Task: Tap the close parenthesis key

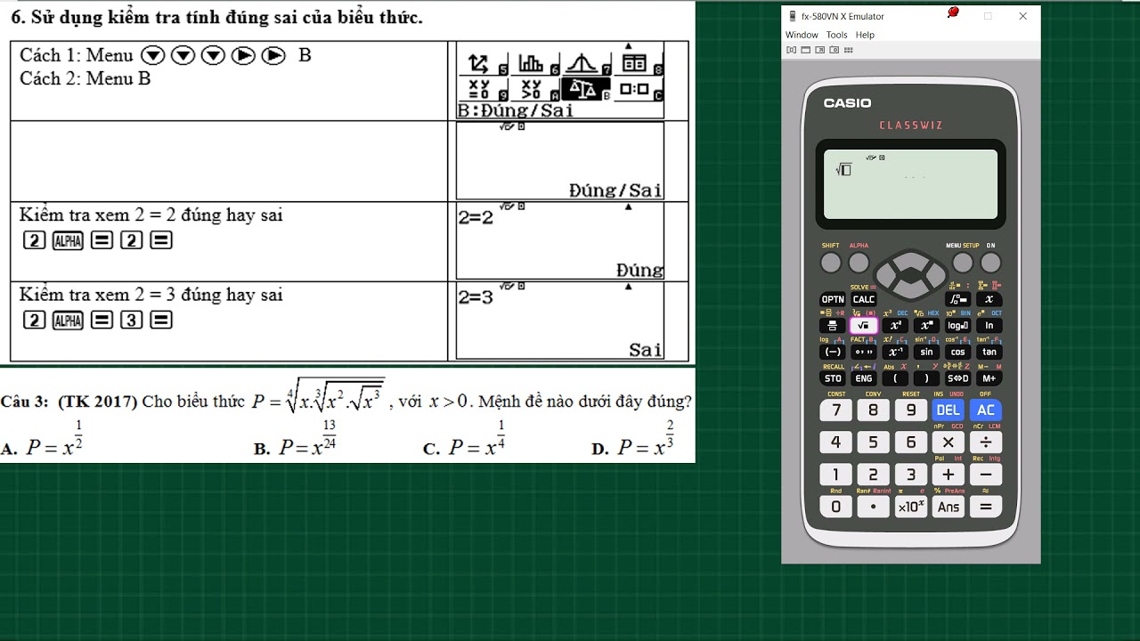Action: tap(926, 378)
